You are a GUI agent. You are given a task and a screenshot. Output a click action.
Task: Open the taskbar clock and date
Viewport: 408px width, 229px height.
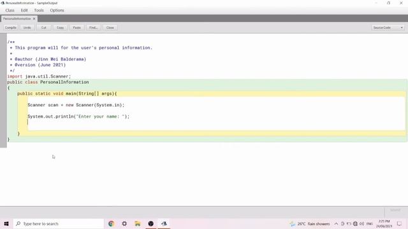tap(384, 223)
